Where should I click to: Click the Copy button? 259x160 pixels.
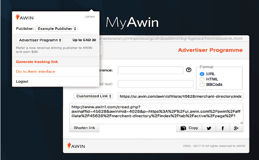(189, 128)
